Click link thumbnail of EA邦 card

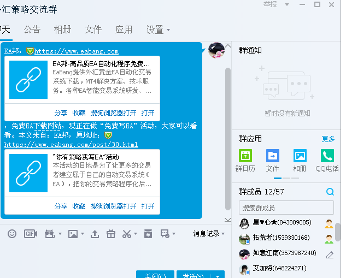tap(28, 80)
